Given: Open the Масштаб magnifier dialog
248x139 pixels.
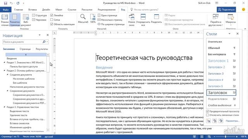Looking at the screenshot, I should (83, 19).
